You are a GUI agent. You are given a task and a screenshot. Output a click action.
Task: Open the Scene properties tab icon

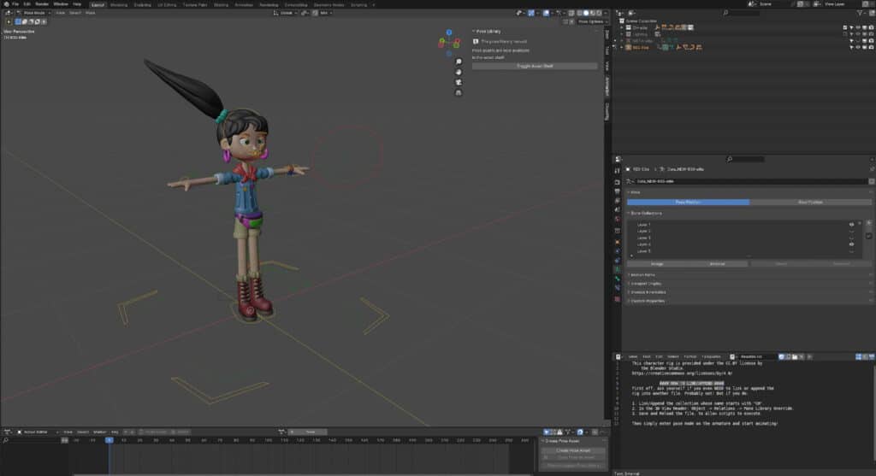[618, 210]
